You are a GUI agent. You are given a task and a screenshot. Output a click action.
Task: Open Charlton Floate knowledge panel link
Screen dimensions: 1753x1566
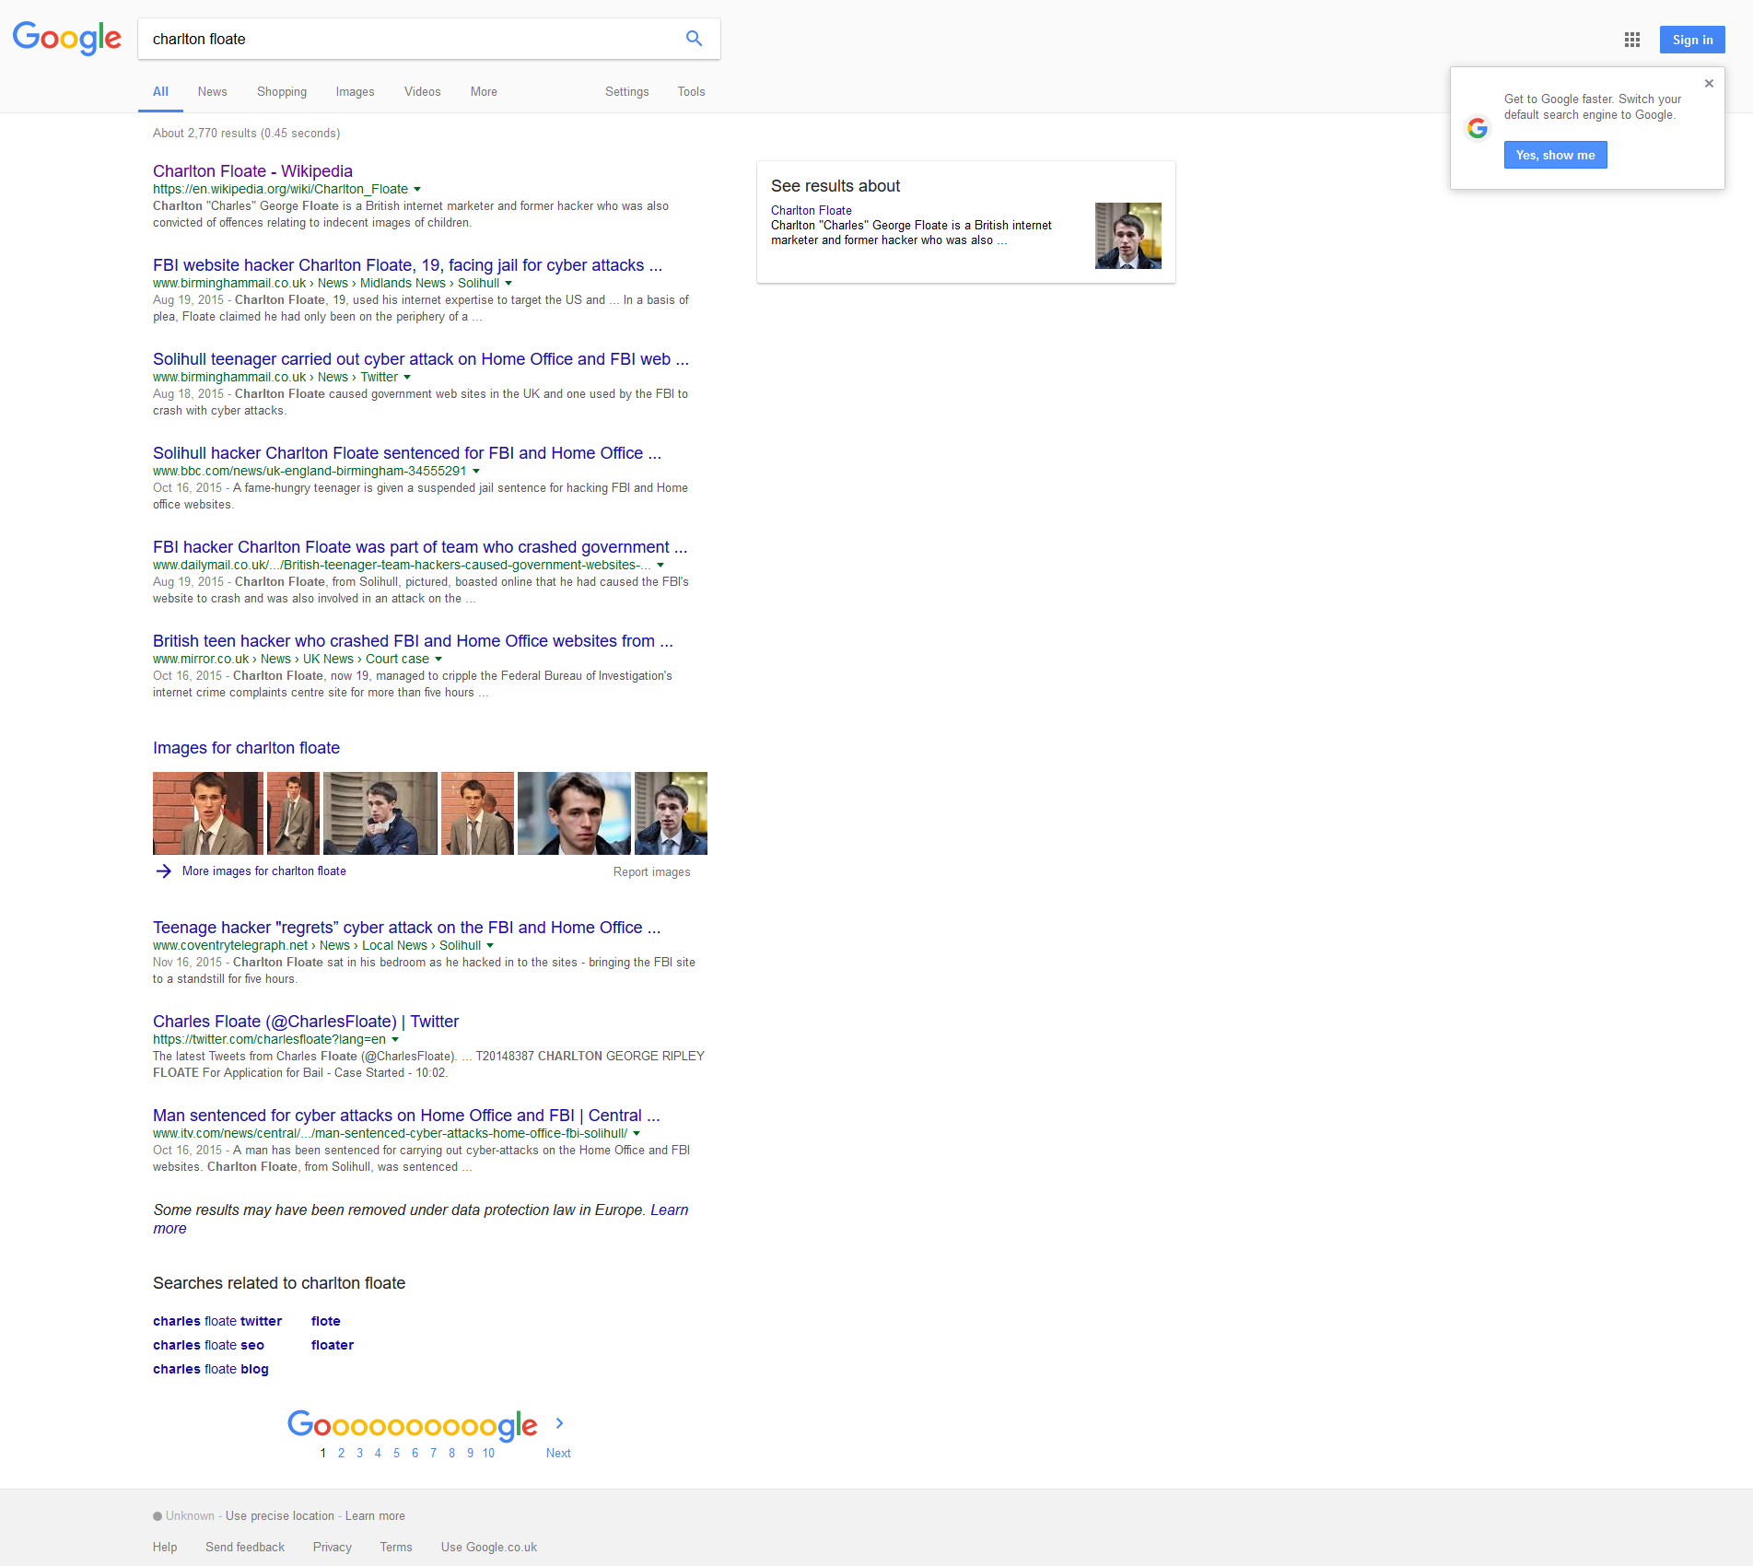812,211
